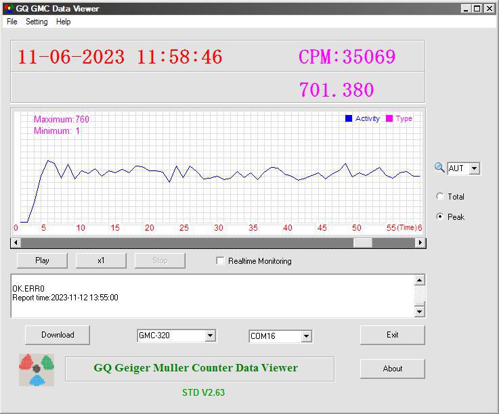Click the Exit button
Viewport: 499px width, 414px height.
(x=393, y=335)
